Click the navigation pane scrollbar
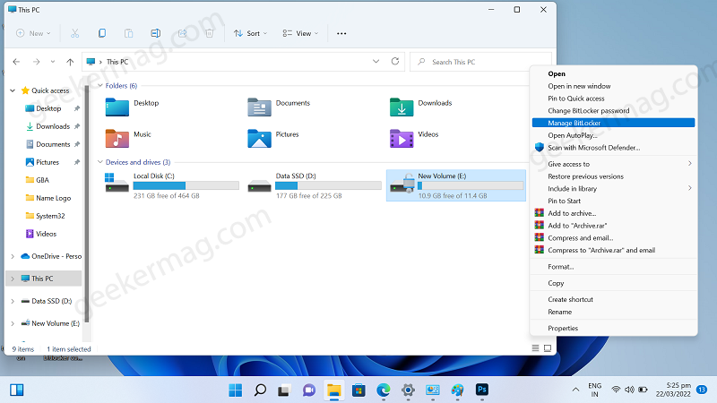Image resolution: width=717 pixels, height=403 pixels. [x=87, y=203]
